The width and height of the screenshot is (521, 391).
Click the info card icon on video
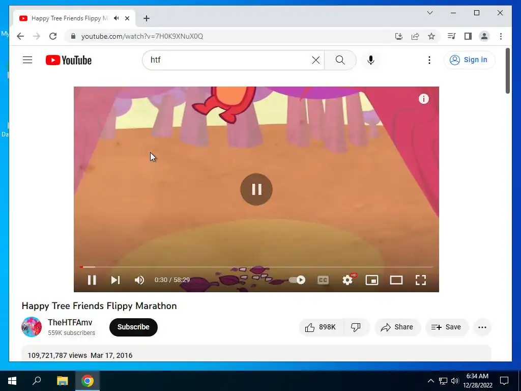424,99
